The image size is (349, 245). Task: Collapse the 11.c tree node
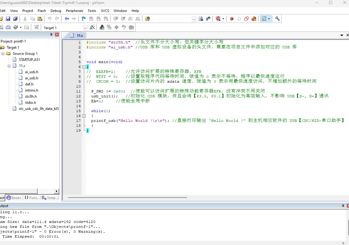point(9,66)
